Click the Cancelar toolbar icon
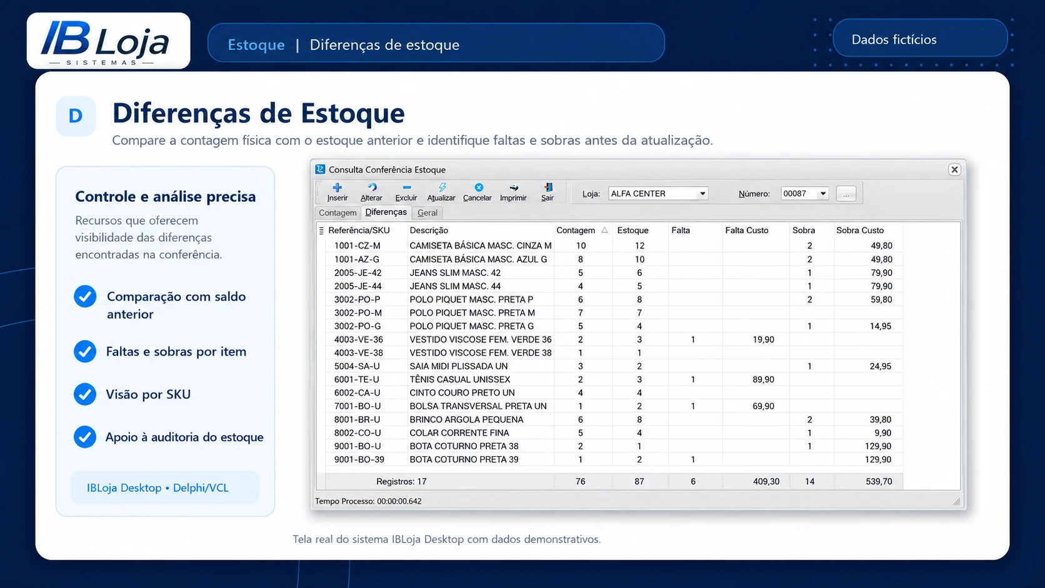Viewport: 1045px width, 588px height. pos(479,187)
